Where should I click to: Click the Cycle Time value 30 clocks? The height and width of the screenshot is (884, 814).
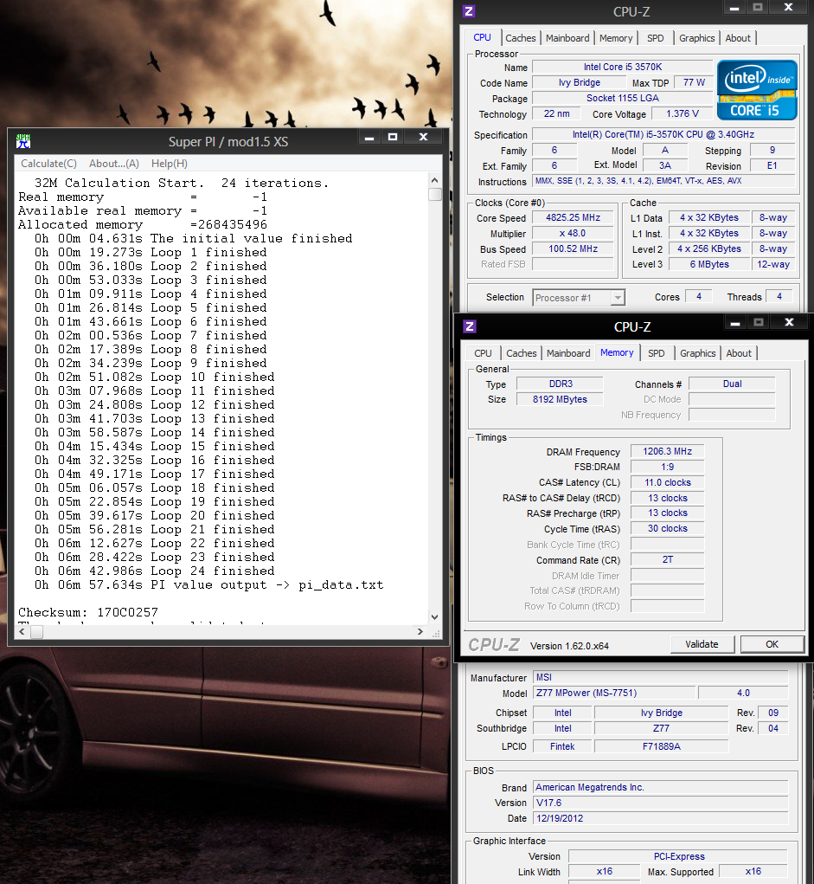pyautogui.click(x=668, y=529)
